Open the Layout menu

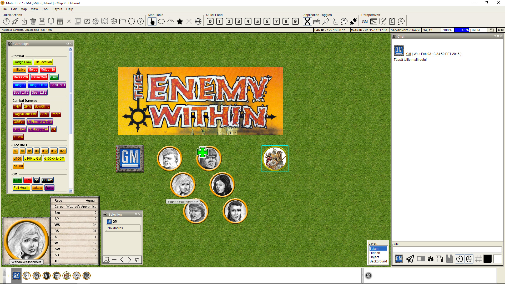(x=57, y=9)
